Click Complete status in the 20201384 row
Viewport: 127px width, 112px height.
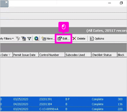point(98,104)
